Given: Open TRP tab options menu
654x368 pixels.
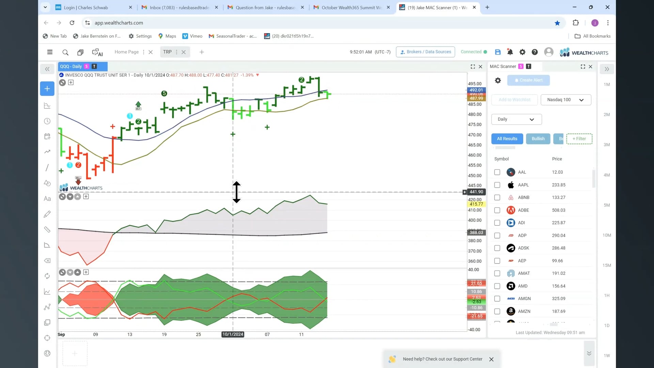Looking at the screenshot, I should tap(176, 52).
